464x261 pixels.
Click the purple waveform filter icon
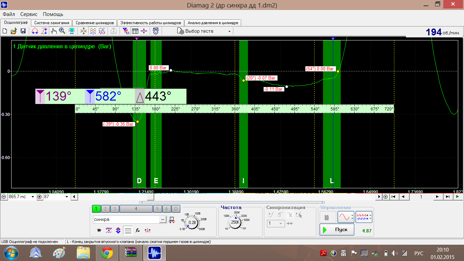tap(109, 230)
